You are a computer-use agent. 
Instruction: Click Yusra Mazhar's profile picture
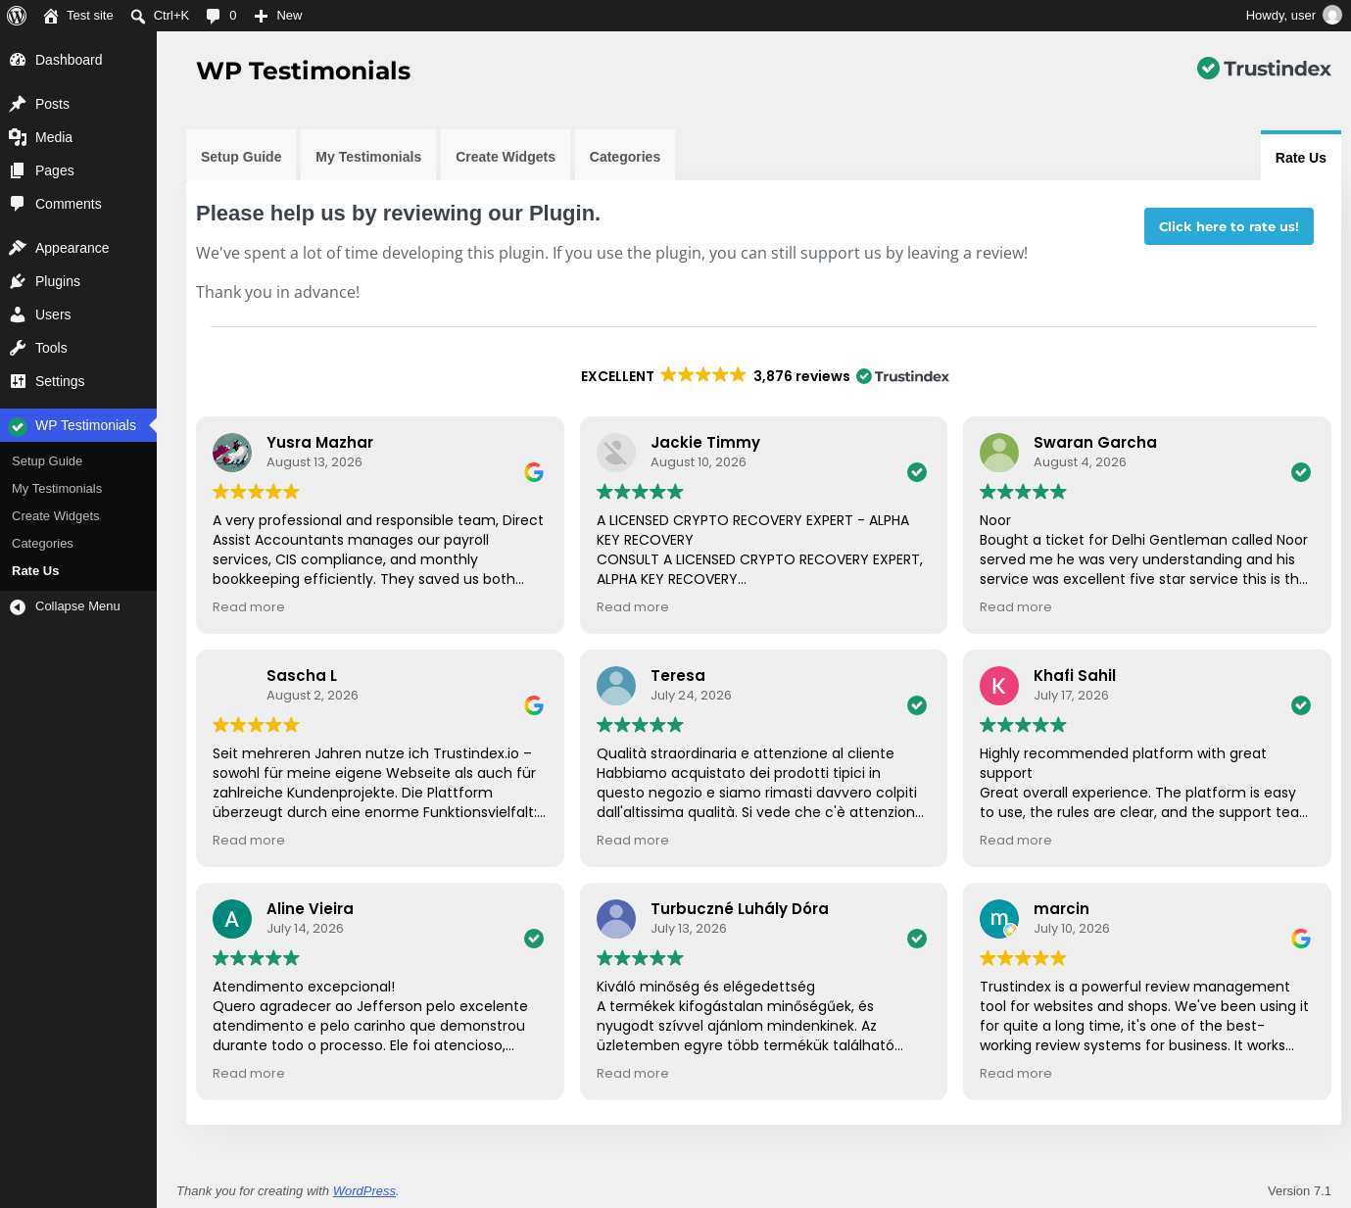click(232, 453)
